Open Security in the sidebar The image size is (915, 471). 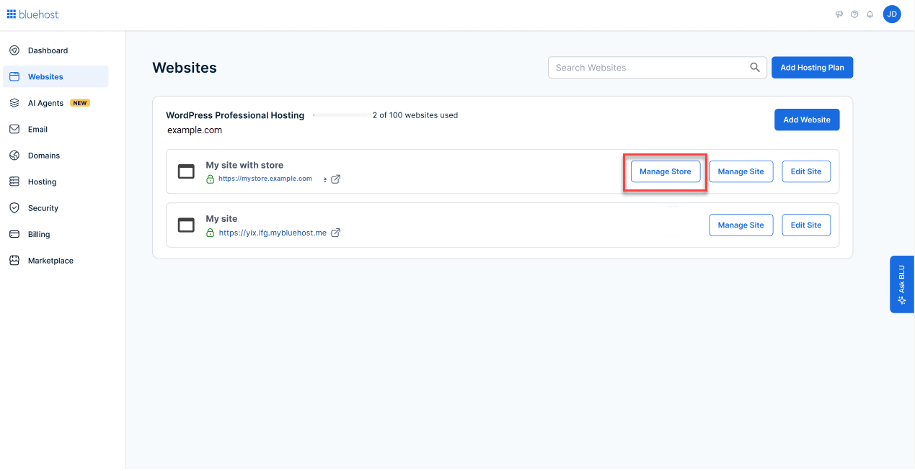pos(56,208)
